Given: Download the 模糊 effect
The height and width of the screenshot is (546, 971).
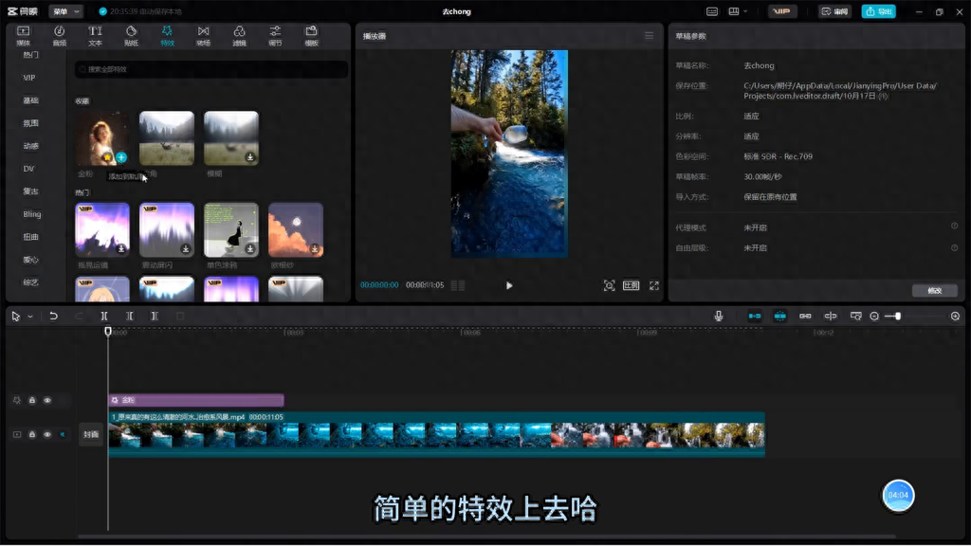Looking at the screenshot, I should pyautogui.click(x=250, y=157).
